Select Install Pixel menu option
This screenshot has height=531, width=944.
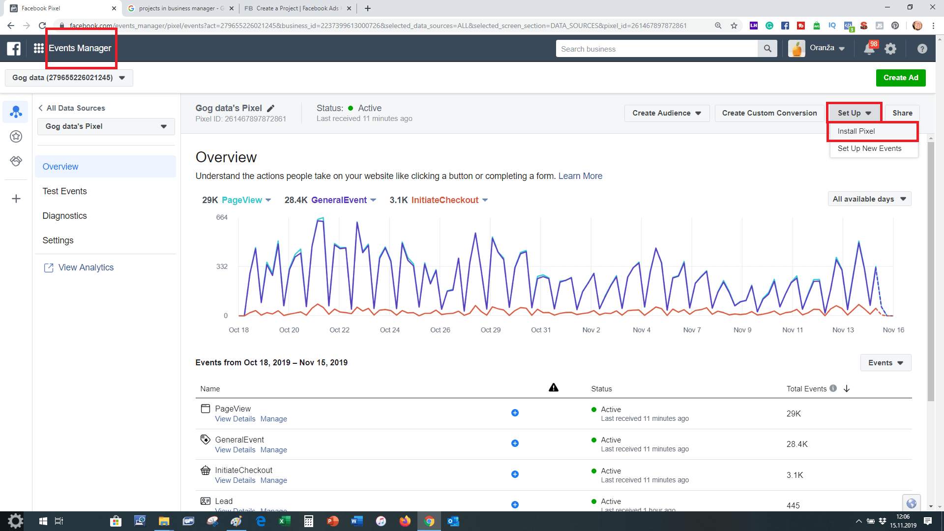pos(856,131)
